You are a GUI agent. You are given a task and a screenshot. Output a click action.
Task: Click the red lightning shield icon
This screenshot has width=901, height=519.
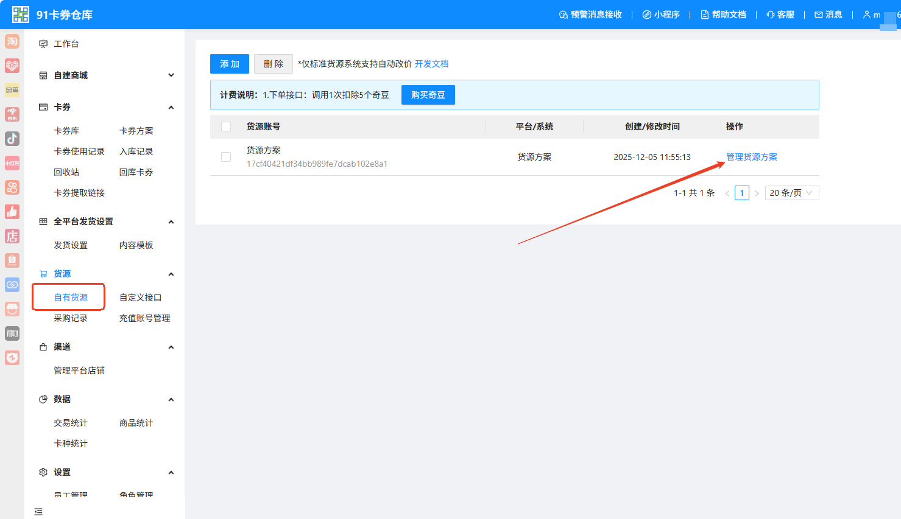[x=12, y=358]
